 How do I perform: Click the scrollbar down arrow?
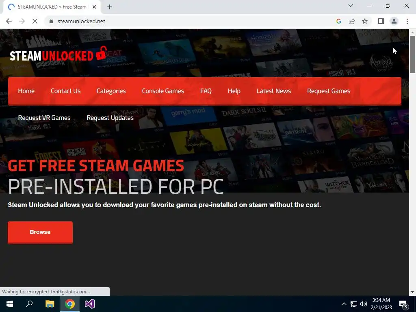[412, 292]
